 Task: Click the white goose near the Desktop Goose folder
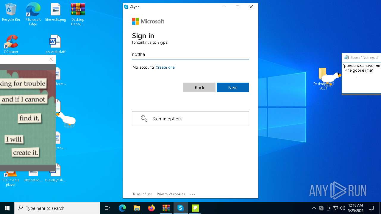[331, 78]
